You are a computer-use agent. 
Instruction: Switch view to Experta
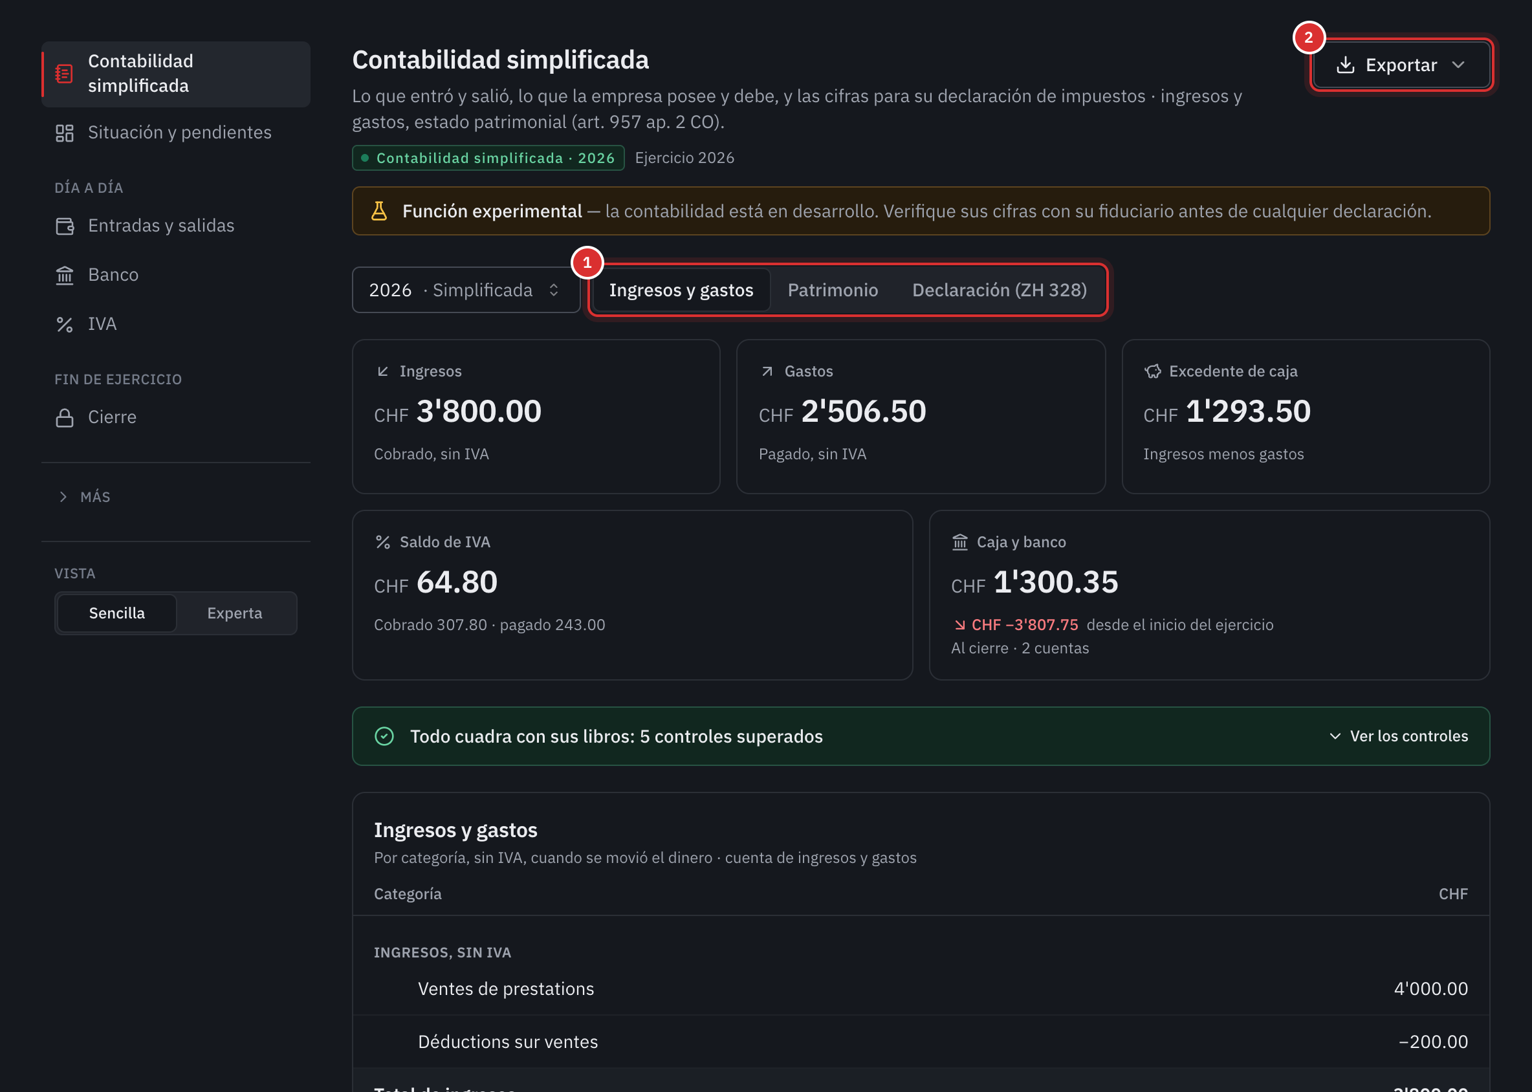coord(235,613)
